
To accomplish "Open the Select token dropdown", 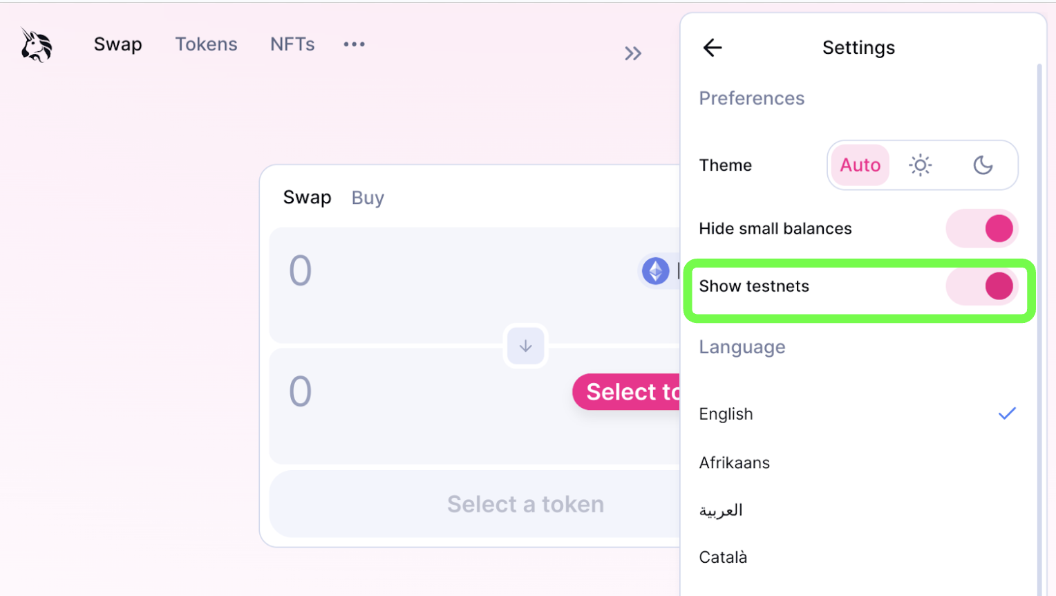I will pos(627,392).
